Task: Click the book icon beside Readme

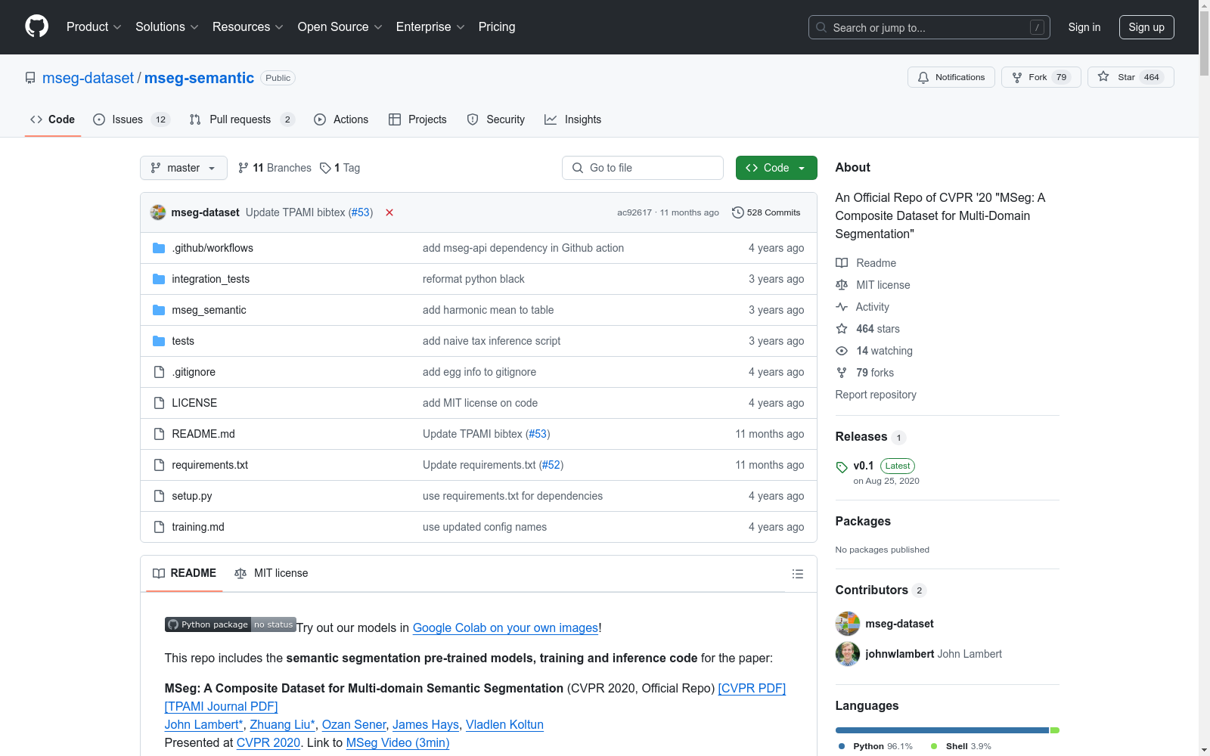Action: [842, 263]
